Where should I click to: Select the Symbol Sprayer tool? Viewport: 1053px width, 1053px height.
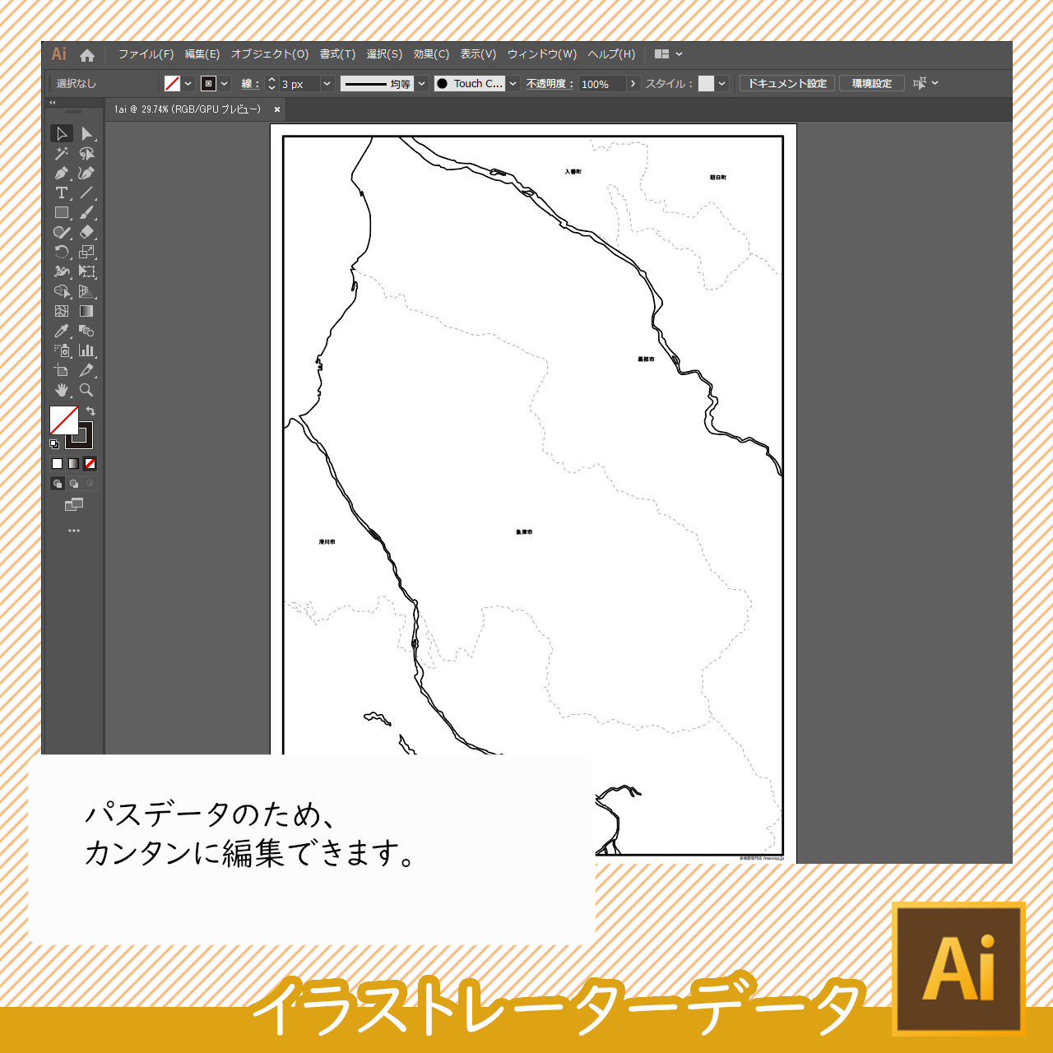pyautogui.click(x=62, y=350)
